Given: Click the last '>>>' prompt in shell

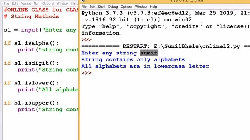Looking at the screenshot, I should (x=87, y=73).
